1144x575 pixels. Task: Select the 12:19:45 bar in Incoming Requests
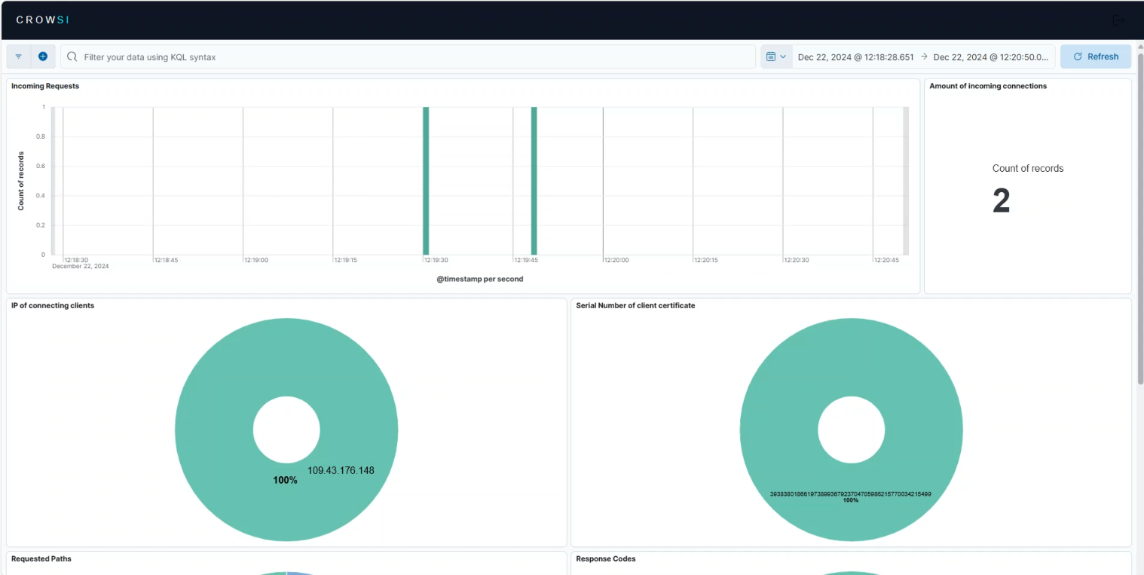point(534,181)
